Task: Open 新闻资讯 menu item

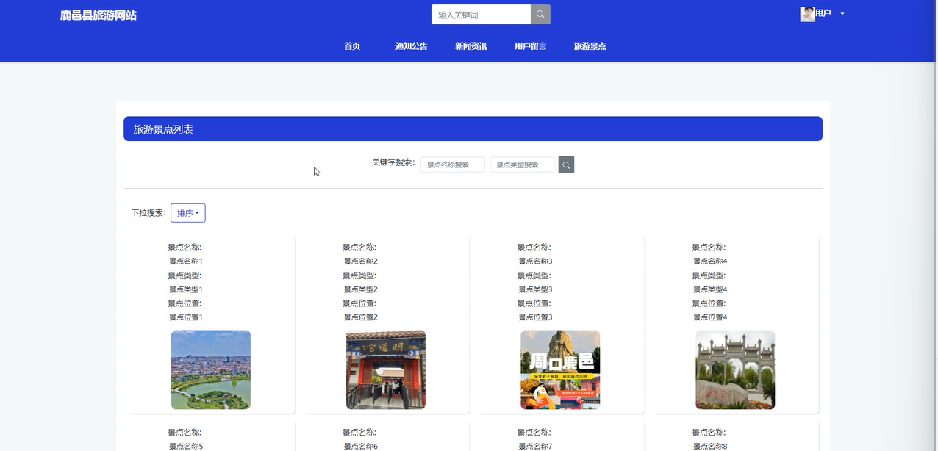Action: pos(471,46)
